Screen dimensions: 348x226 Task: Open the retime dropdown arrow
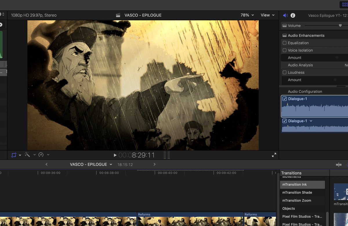(48, 155)
